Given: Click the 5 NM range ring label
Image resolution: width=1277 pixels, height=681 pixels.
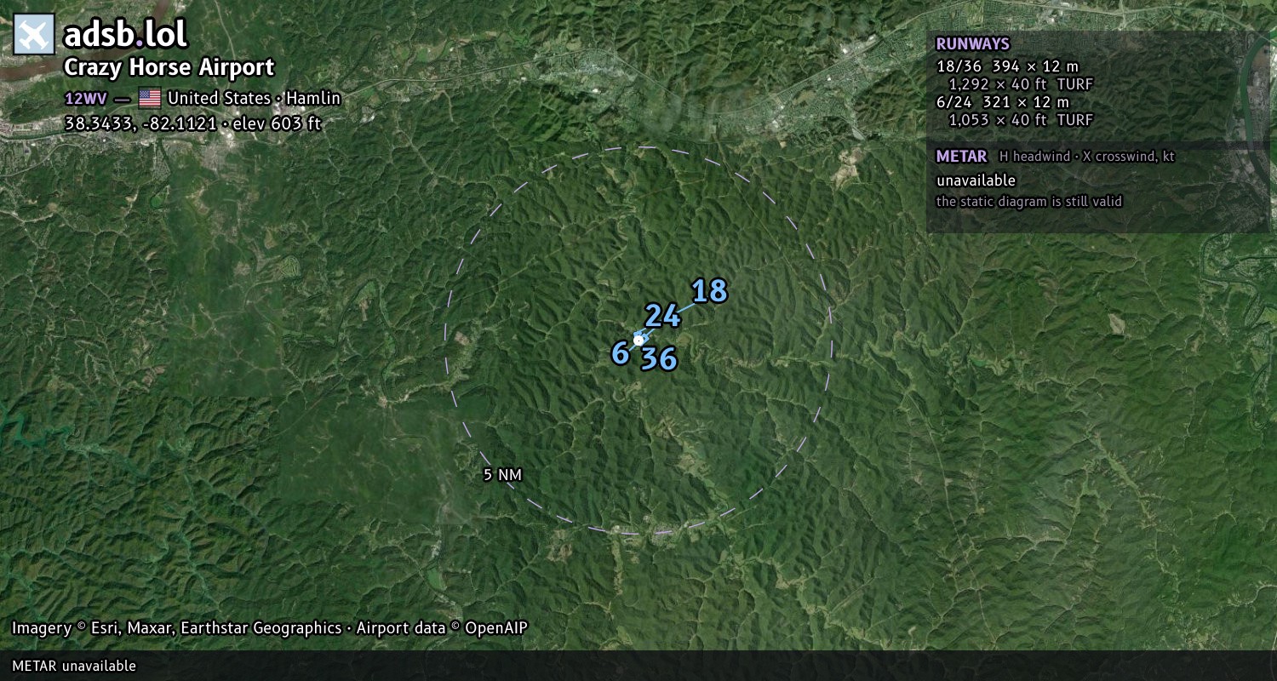Looking at the screenshot, I should click(x=502, y=475).
